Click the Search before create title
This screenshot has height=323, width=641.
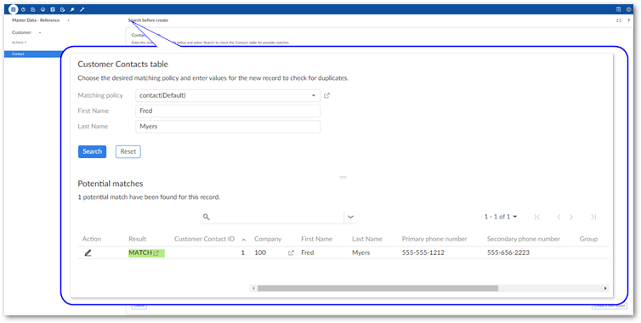148,20
